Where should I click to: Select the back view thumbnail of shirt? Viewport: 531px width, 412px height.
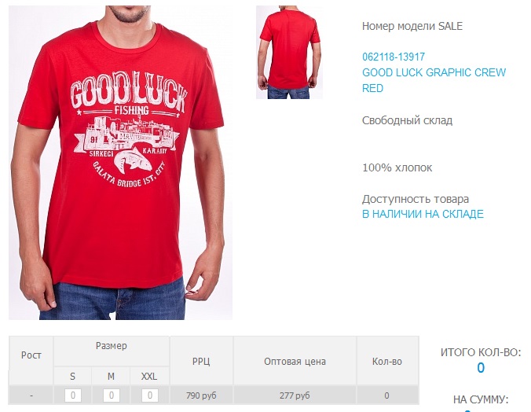289,52
